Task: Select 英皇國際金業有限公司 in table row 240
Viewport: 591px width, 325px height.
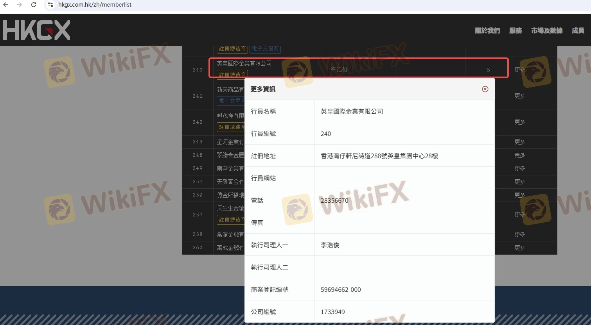Action: pyautogui.click(x=244, y=63)
